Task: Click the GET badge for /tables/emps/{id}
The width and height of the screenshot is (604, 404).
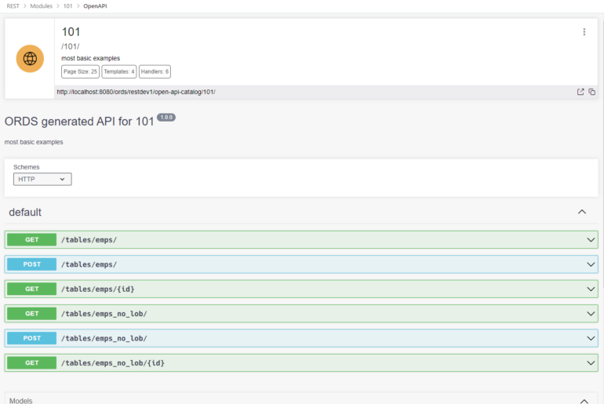Action: click(31, 289)
